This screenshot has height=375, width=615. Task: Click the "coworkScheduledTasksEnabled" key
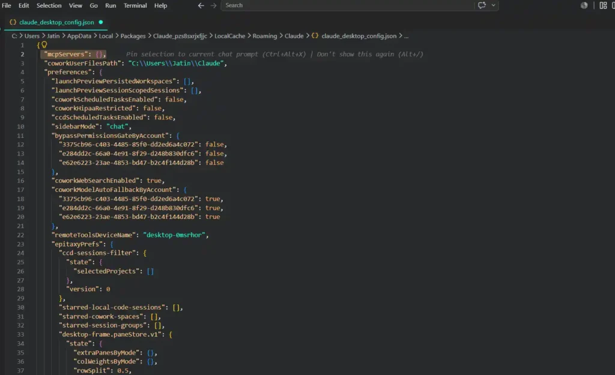coord(105,99)
